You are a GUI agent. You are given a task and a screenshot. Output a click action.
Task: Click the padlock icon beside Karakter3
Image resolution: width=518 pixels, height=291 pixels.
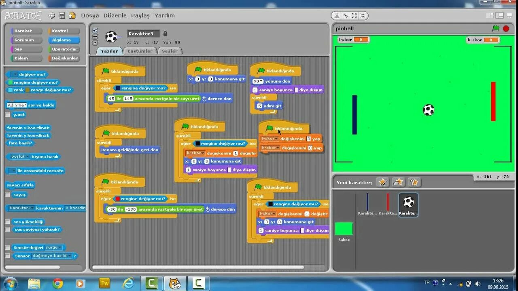coord(165,34)
